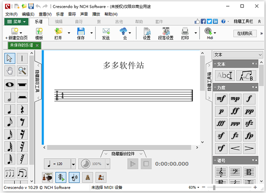Open the 文本 panel combo box
This screenshot has width=266, height=193.
238,55
